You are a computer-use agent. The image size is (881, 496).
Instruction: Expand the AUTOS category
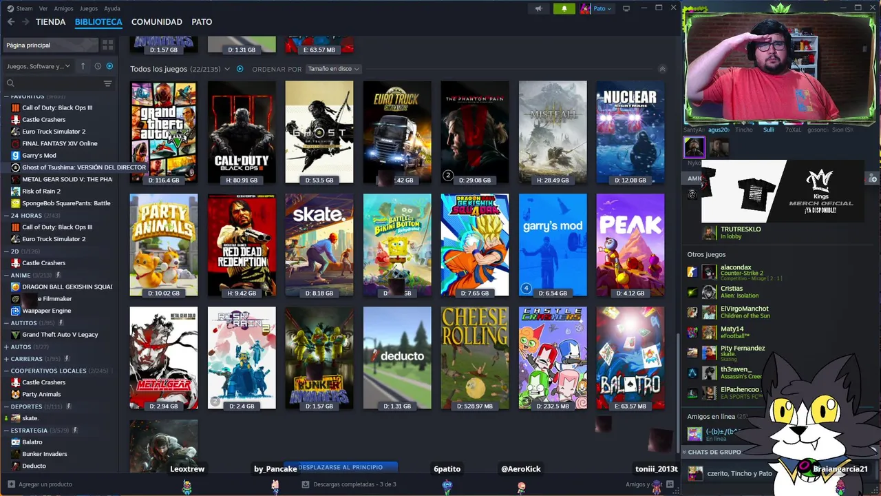tap(7, 347)
